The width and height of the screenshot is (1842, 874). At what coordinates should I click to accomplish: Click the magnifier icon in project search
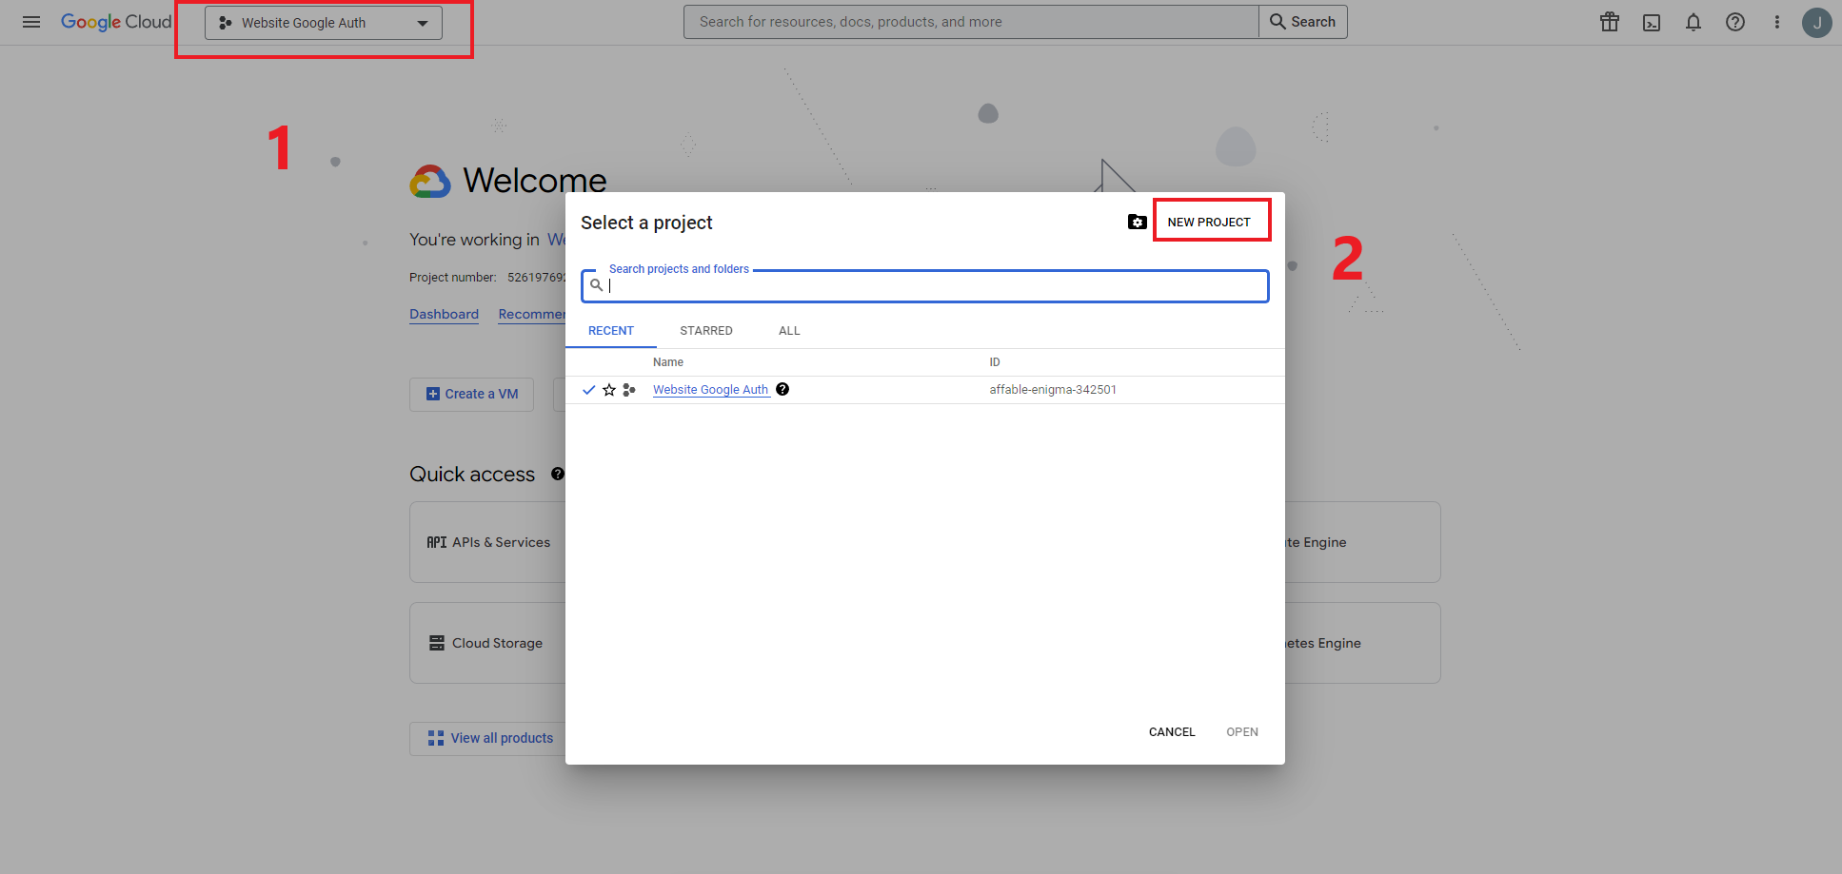(x=596, y=284)
